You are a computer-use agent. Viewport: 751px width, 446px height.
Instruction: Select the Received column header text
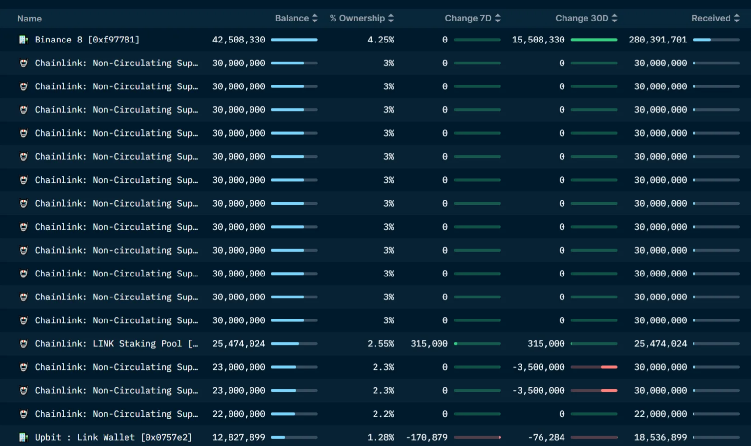[x=710, y=18]
